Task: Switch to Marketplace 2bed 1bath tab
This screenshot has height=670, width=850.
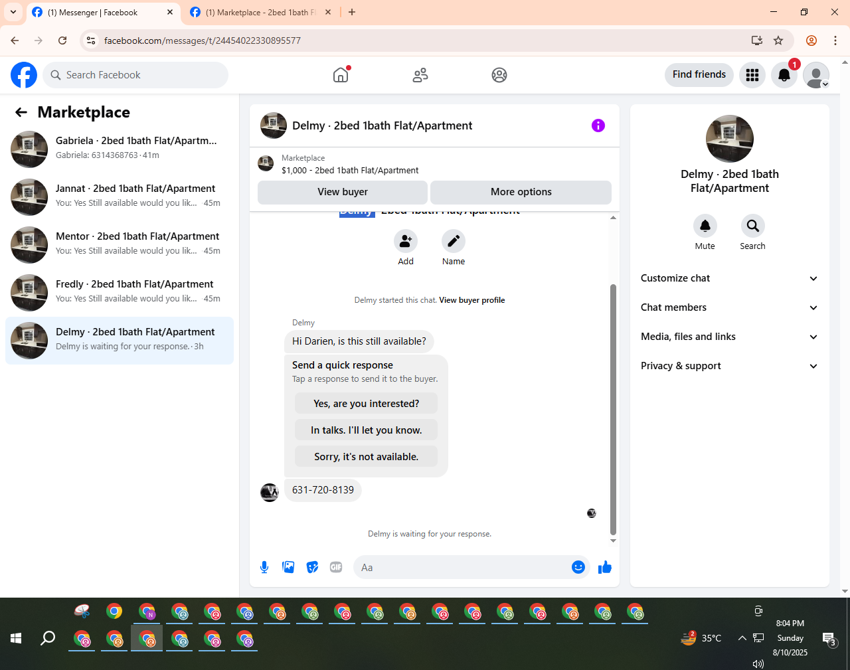Action: (x=260, y=13)
